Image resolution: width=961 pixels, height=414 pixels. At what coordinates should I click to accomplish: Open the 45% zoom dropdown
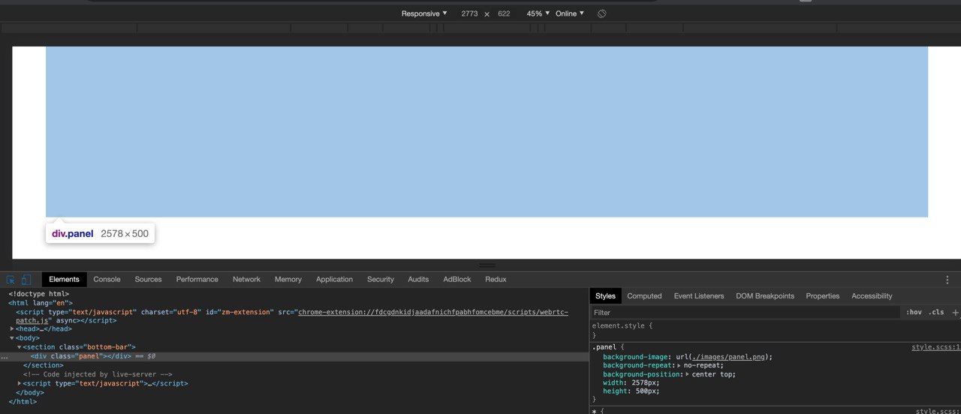[x=538, y=13]
